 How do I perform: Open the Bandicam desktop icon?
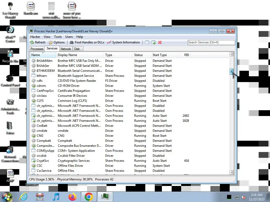coord(31,8)
